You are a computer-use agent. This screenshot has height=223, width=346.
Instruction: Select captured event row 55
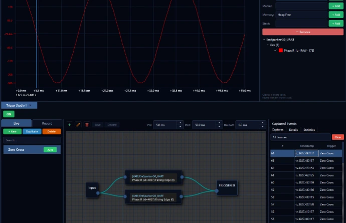(x=306, y=219)
